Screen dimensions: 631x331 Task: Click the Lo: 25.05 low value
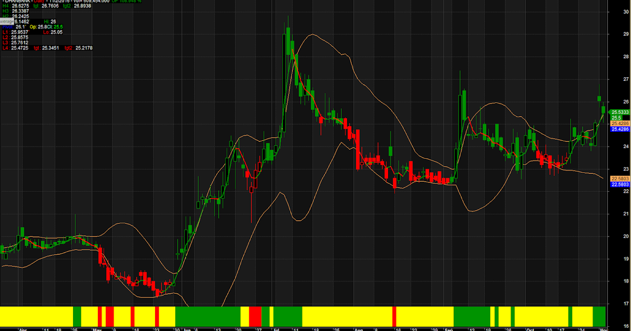(x=53, y=32)
